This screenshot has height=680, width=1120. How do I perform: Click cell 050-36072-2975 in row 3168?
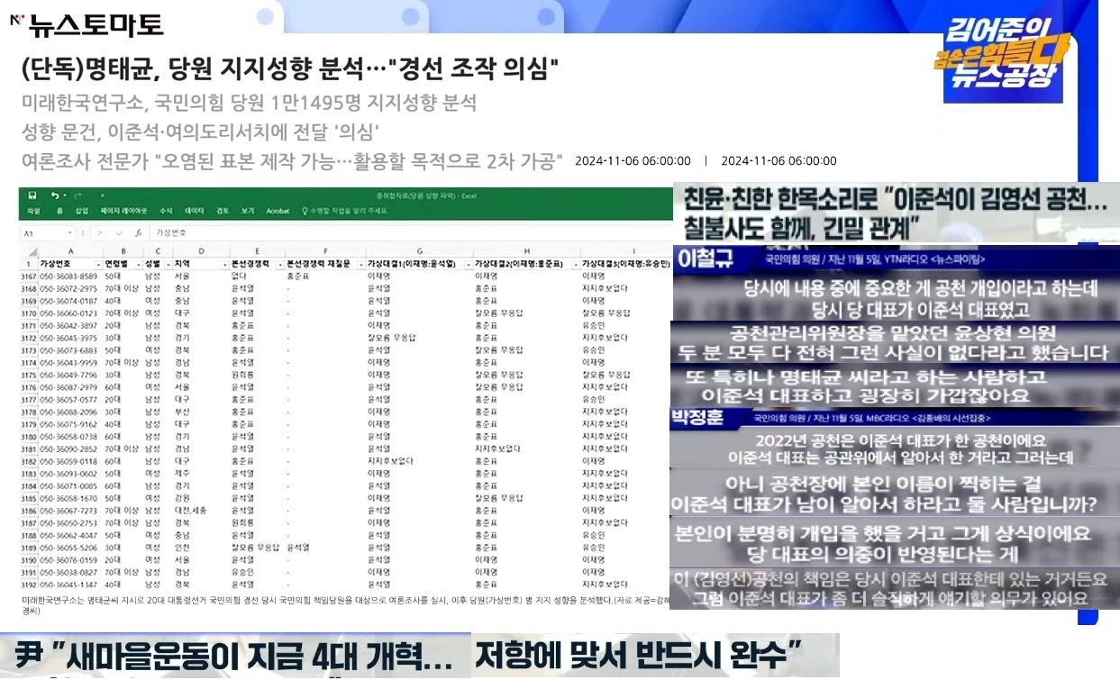click(x=68, y=288)
